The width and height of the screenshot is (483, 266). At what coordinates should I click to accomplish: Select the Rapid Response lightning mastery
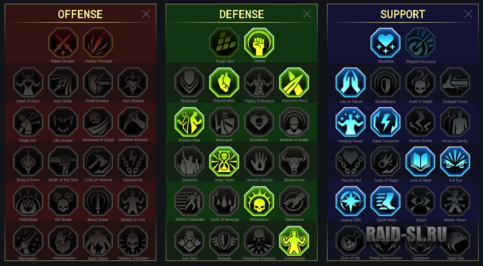pos(385,122)
